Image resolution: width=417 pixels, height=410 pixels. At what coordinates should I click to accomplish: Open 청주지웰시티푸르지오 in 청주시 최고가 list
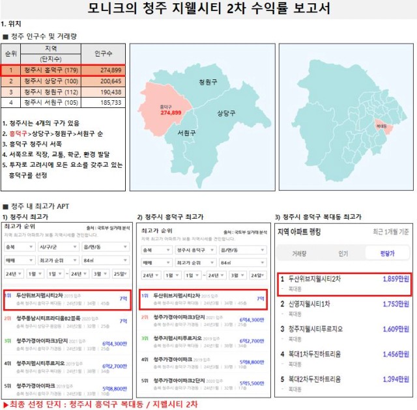click(x=66, y=366)
